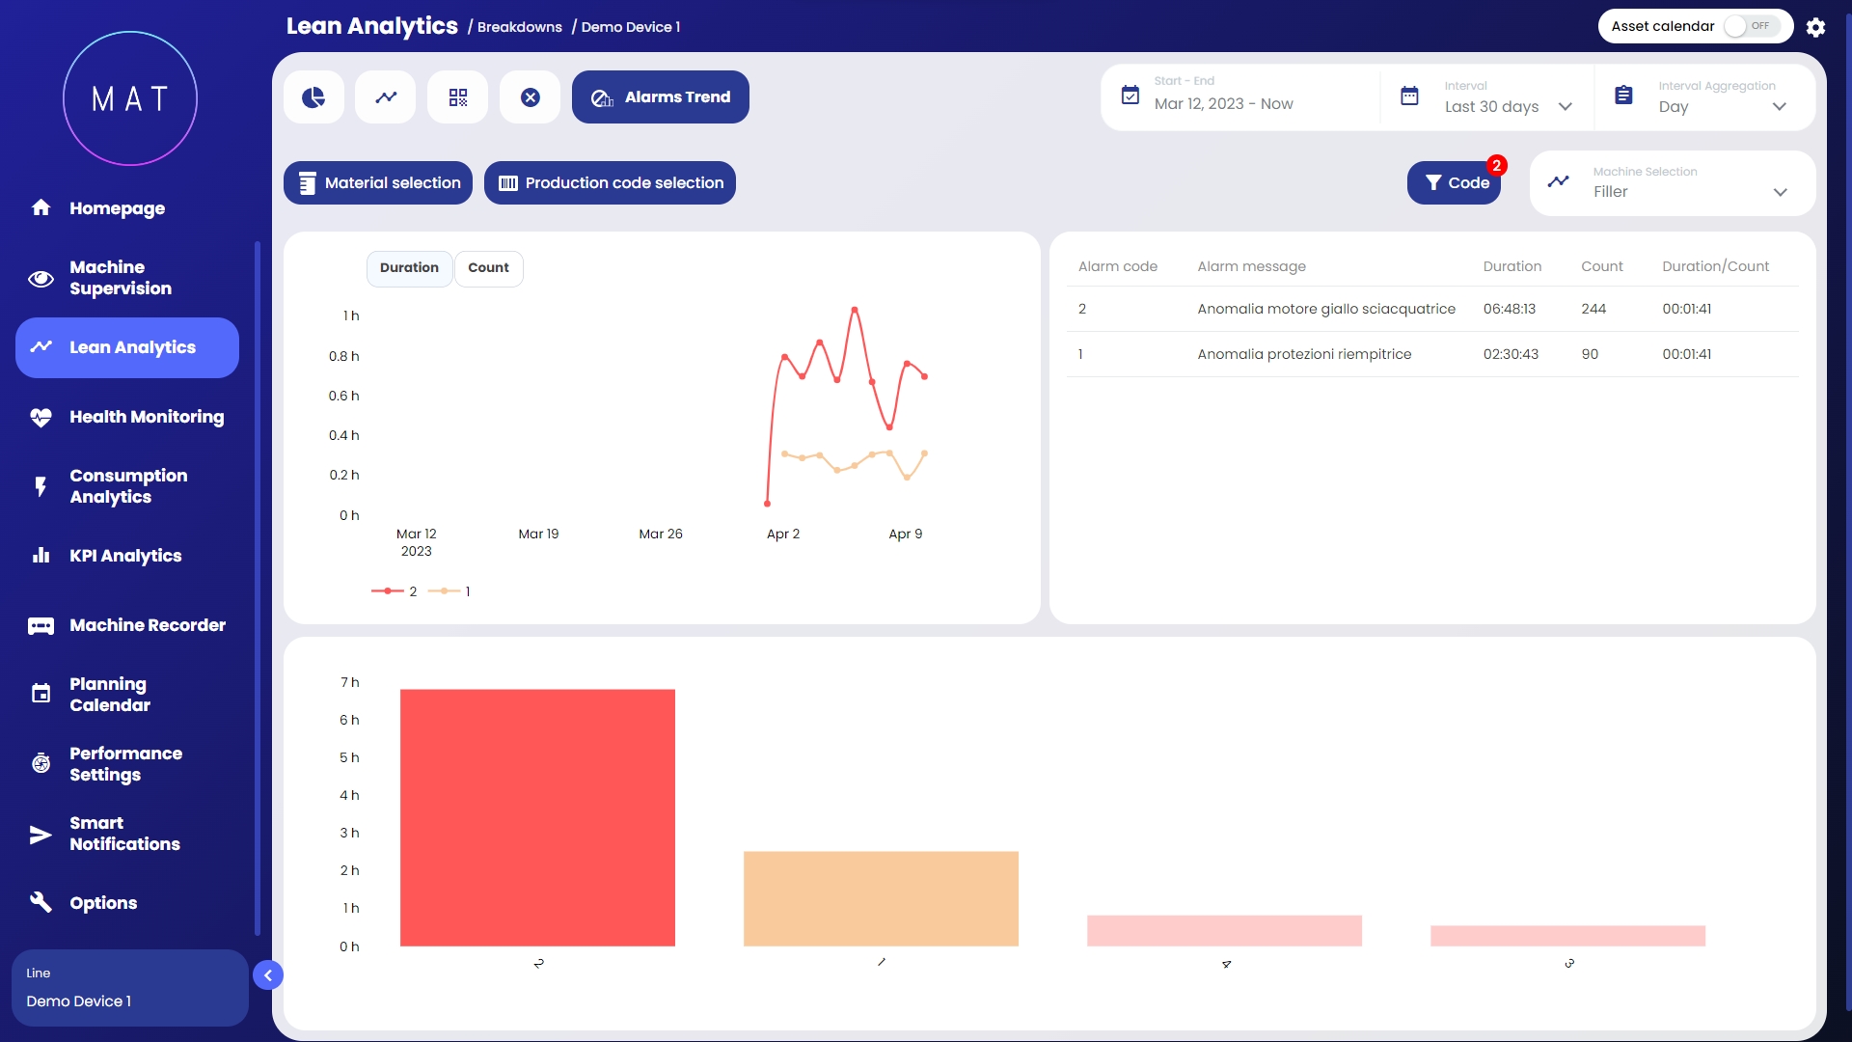1852x1042 pixels.
Task: Click the pie chart view icon
Action: tap(313, 97)
